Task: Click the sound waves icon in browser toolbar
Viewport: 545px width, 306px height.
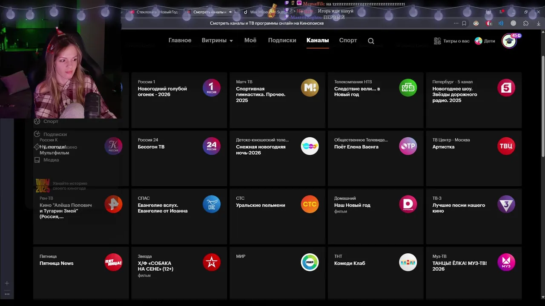Action: pyautogui.click(x=501, y=23)
